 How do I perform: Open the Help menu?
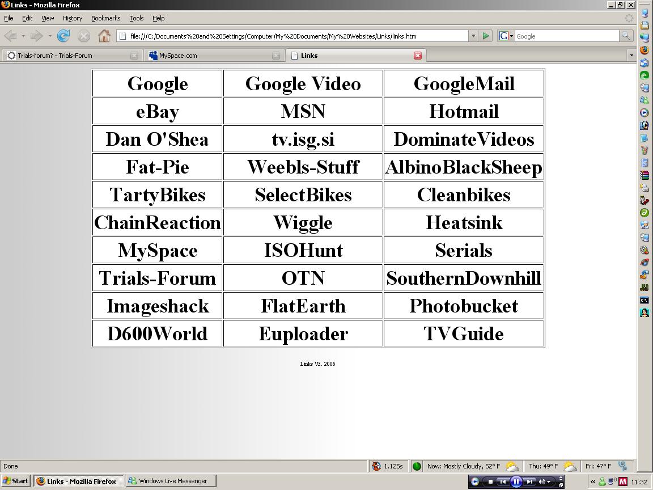(158, 18)
